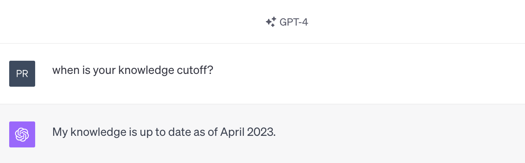Click the "PR" initials text
The height and width of the screenshot is (163, 525).
(22, 74)
